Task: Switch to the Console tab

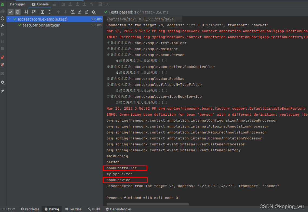Action: point(40,4)
